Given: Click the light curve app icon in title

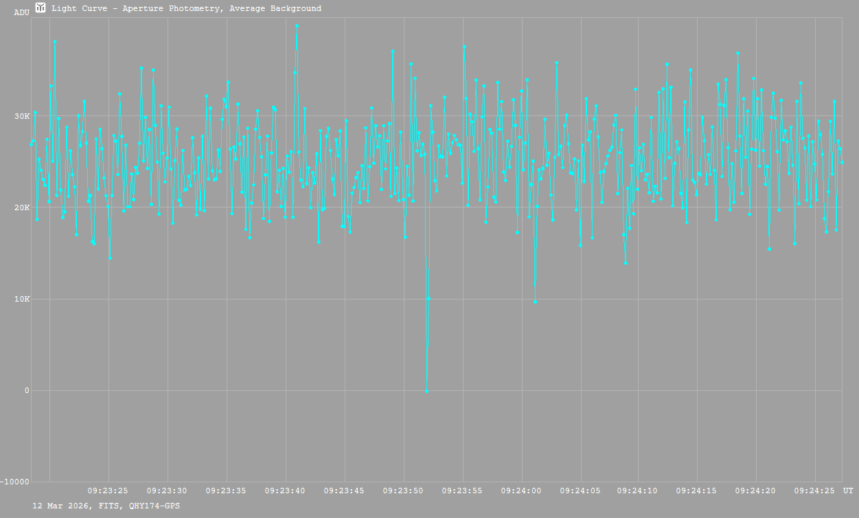Looking at the screenshot, I should click(41, 8).
